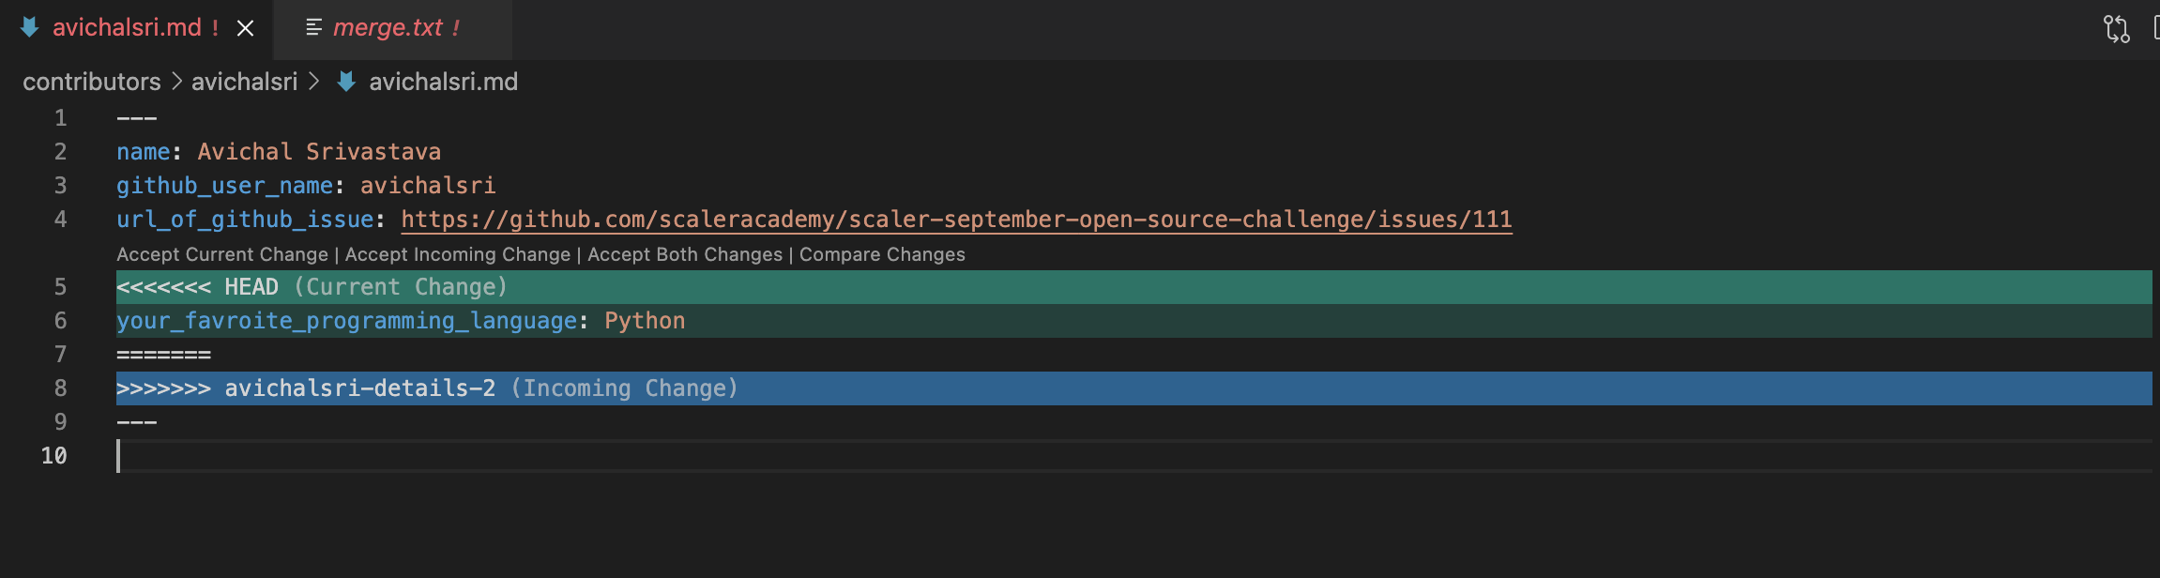Expand the avichalsri folder breadcrumb
The image size is (2160, 578).
(244, 82)
